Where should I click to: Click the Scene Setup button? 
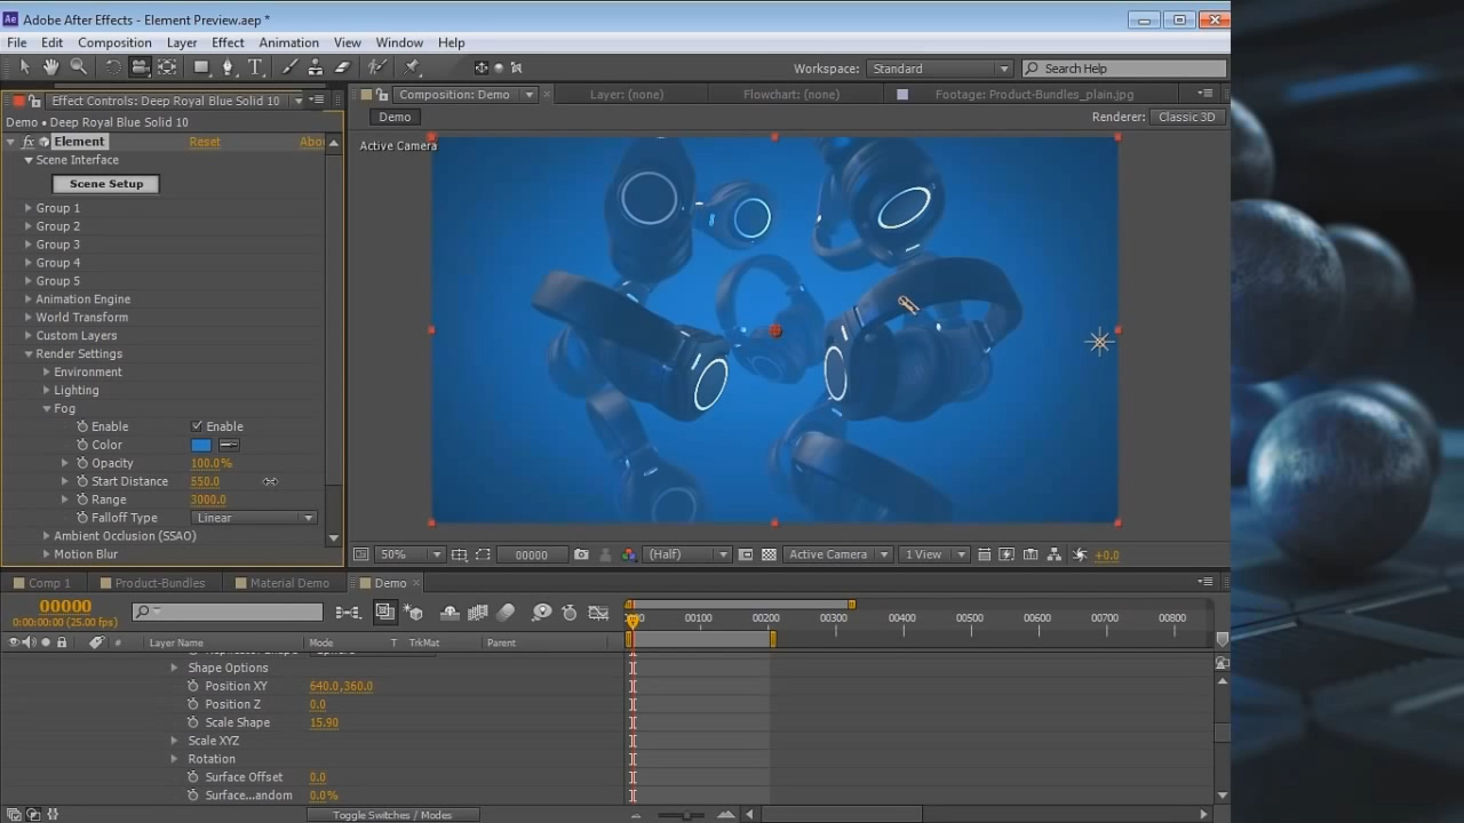(106, 183)
